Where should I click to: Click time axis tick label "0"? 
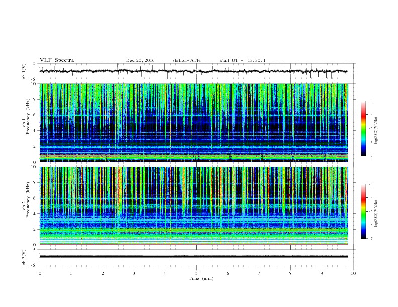click(x=40, y=273)
